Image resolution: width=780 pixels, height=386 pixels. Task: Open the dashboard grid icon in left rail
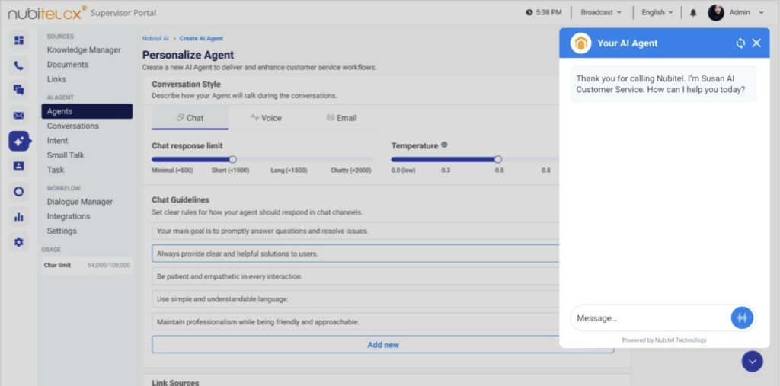(19, 40)
